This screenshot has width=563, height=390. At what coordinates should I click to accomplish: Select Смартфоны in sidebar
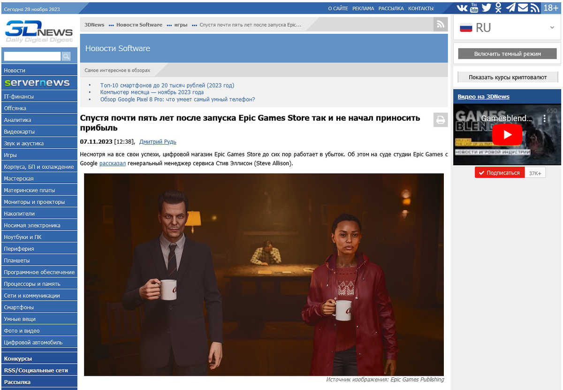pos(39,307)
